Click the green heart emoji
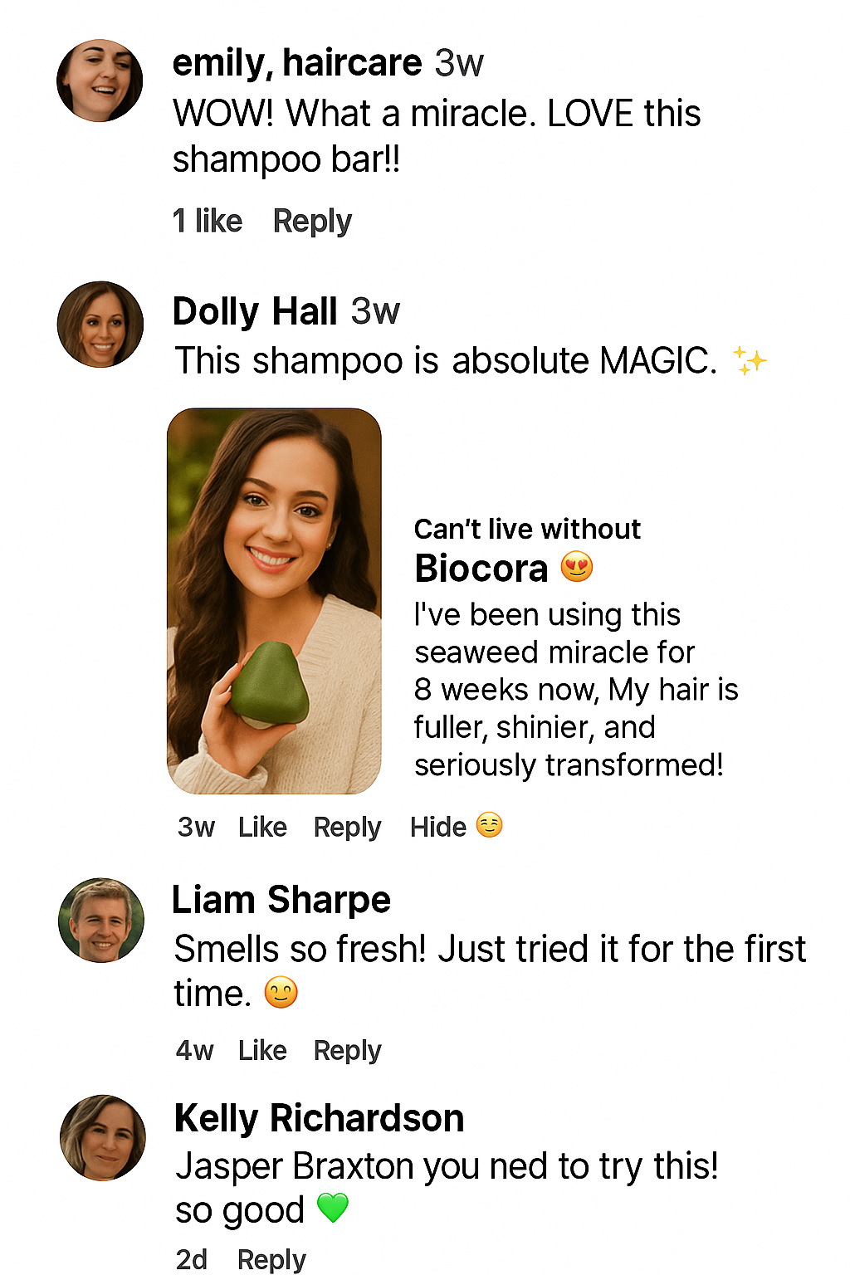Image resolution: width=850 pixels, height=1275 pixels. [333, 1208]
